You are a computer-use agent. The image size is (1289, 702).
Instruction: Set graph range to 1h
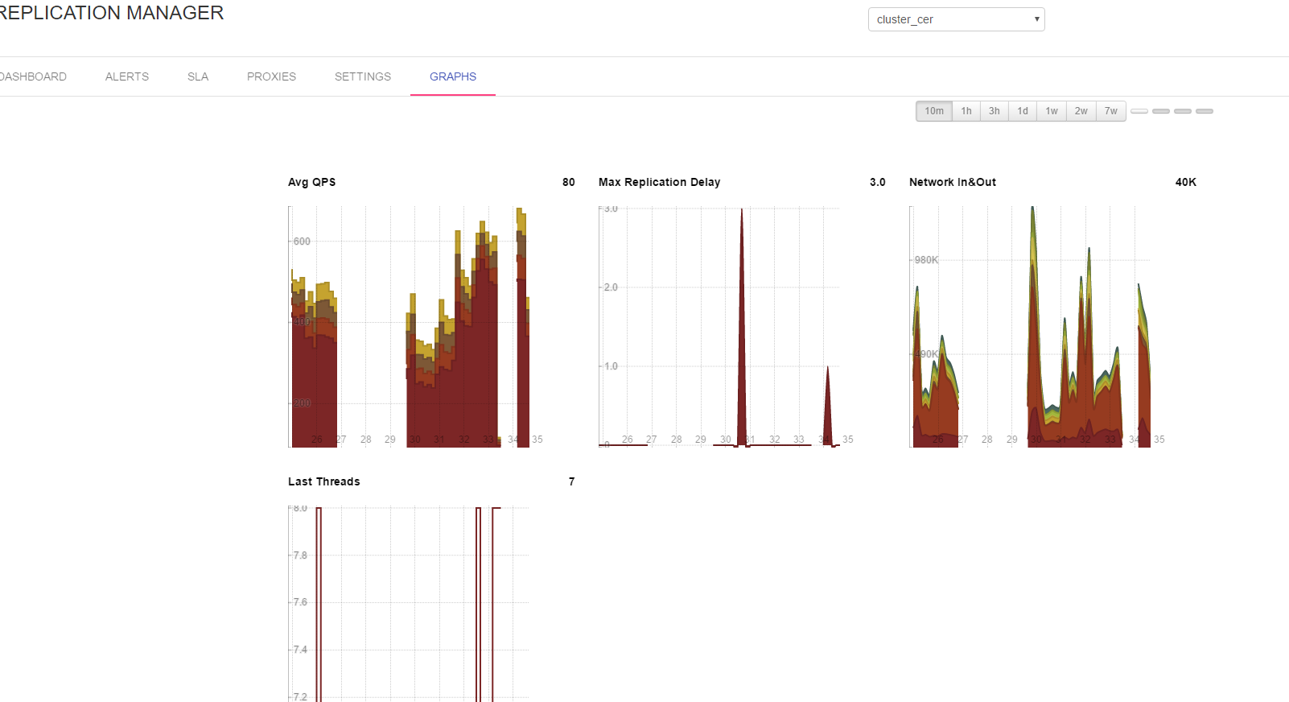(x=966, y=111)
